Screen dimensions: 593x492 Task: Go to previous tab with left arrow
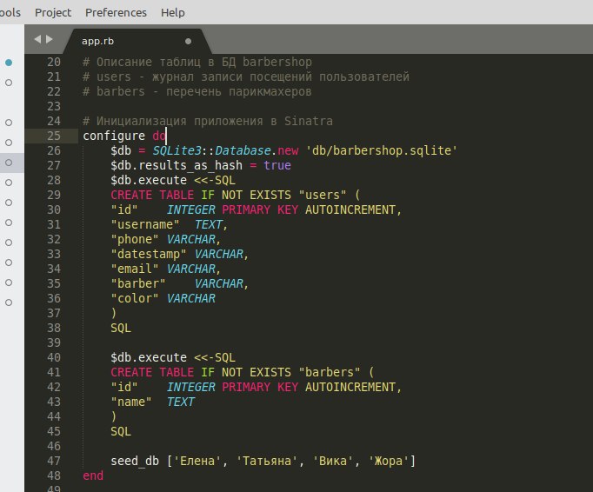coord(37,39)
